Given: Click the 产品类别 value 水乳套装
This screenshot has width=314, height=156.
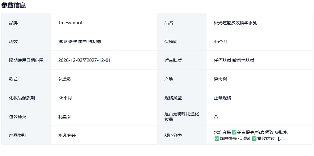Looking at the screenshot, I should (67, 135).
